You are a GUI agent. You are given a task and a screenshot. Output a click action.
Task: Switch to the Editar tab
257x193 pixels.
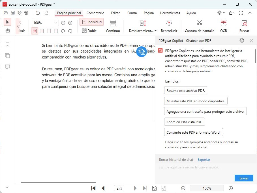tap(115, 13)
